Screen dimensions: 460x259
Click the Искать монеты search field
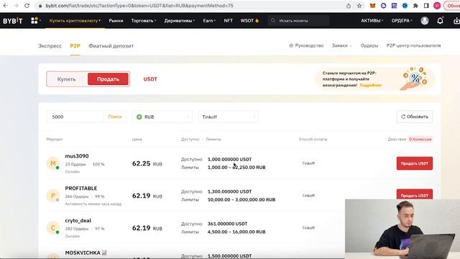299,21
